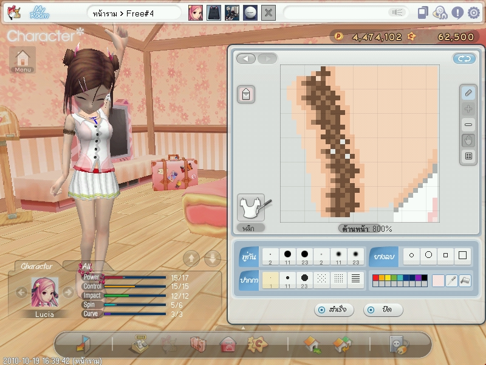
Task: Choose the black palette swatch
Action: 424,278
